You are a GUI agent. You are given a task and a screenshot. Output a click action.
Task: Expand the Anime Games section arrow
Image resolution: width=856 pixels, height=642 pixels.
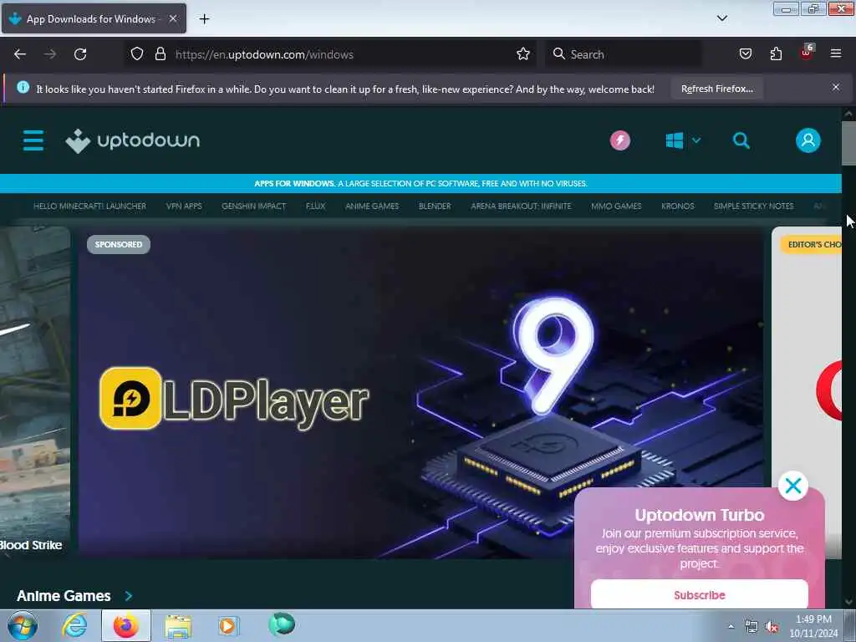point(128,595)
